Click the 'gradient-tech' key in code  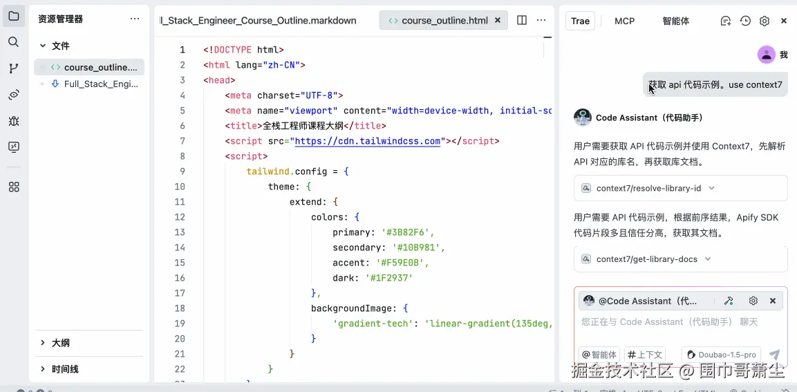coord(373,324)
